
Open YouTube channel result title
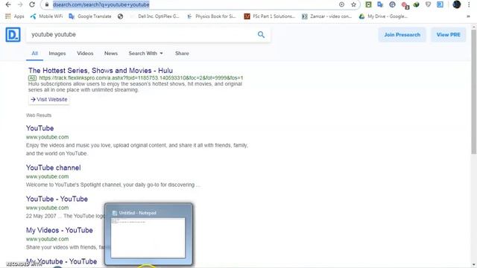54,167
